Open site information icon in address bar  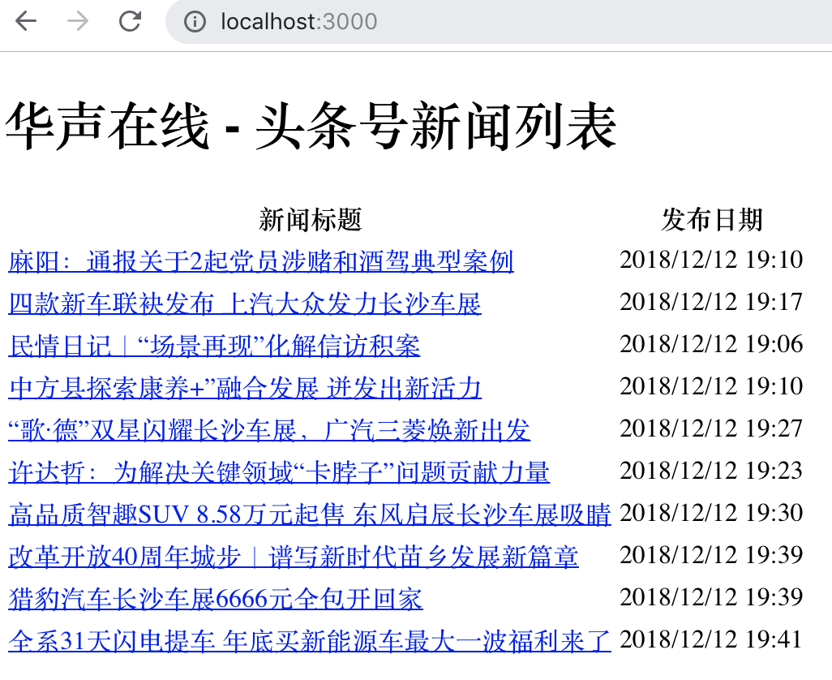[195, 22]
